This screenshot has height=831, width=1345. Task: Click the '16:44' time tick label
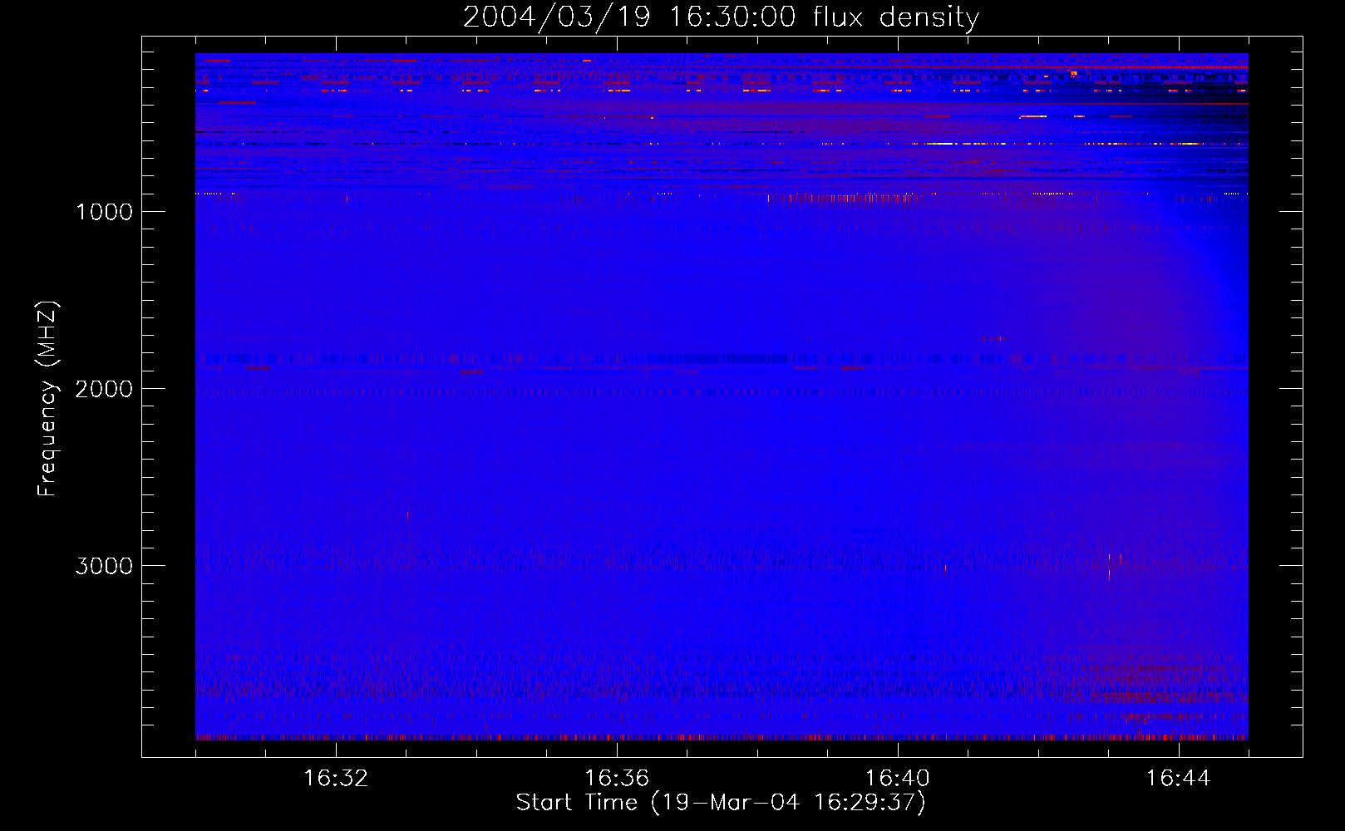(x=1179, y=779)
